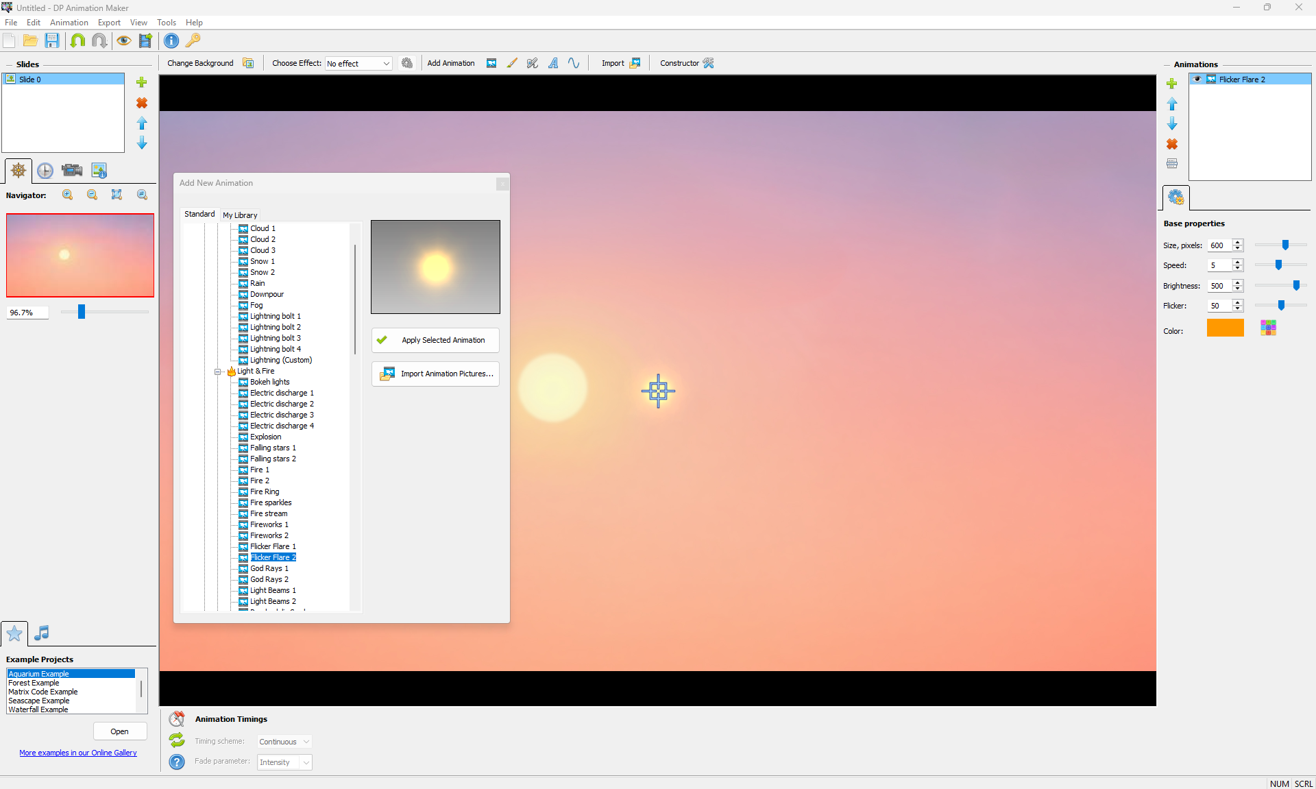Click Apply Selected Animation button
The width and height of the screenshot is (1316, 789).
coord(435,340)
